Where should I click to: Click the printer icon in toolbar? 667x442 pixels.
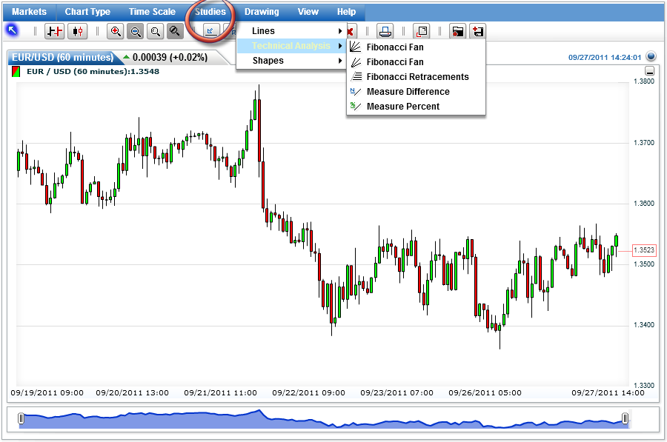pyautogui.click(x=385, y=31)
